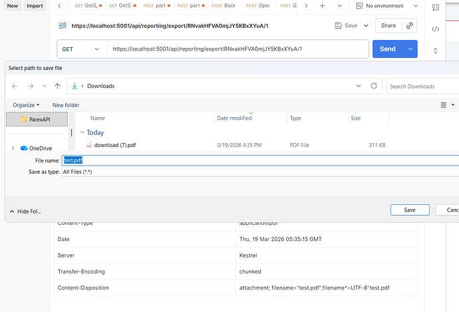Image resolution: width=459 pixels, height=312 pixels.
Task: Go up one folder level using the up arrow
Action: click(x=58, y=86)
